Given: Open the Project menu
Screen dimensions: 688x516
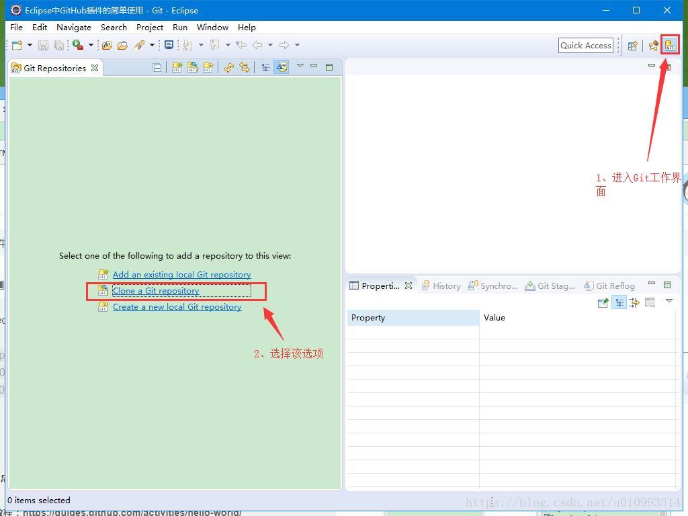Looking at the screenshot, I should (150, 27).
